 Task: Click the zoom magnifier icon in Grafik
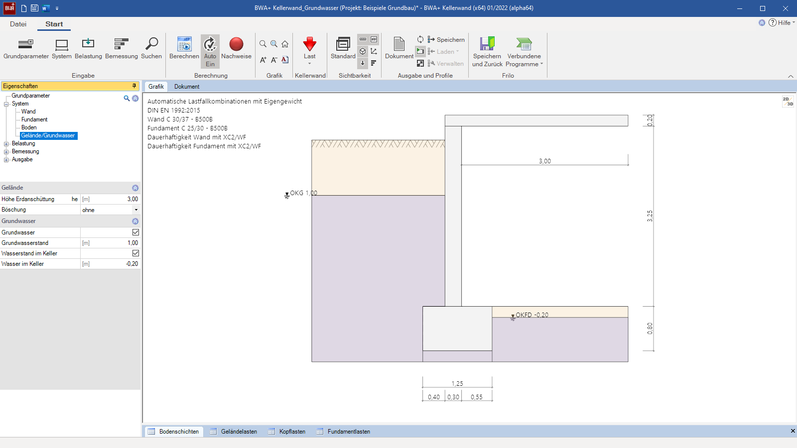coord(263,44)
